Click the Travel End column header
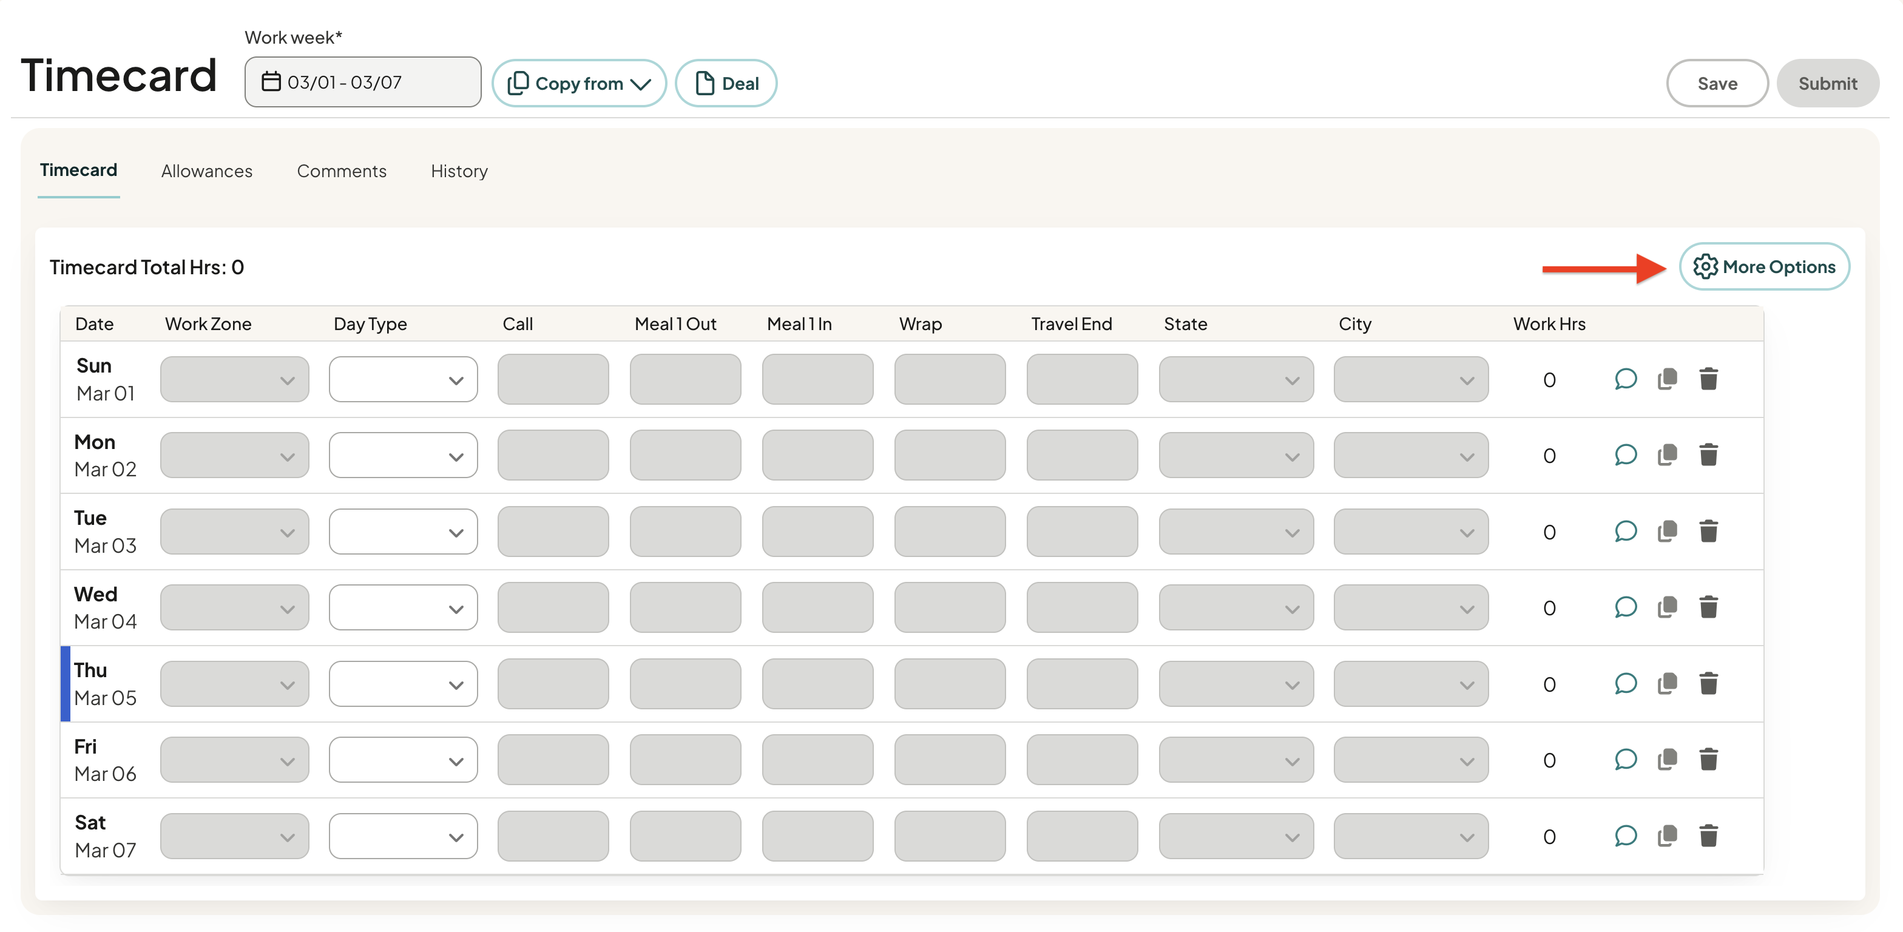Viewport: 1903px width, 932px height. pyautogui.click(x=1071, y=324)
